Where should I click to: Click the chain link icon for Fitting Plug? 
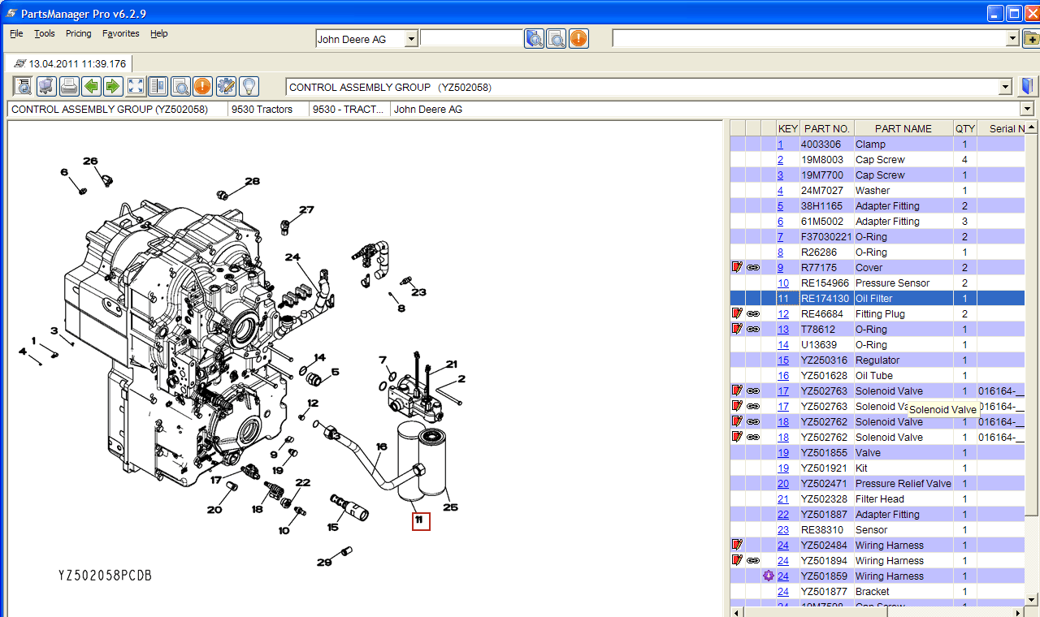coord(753,313)
